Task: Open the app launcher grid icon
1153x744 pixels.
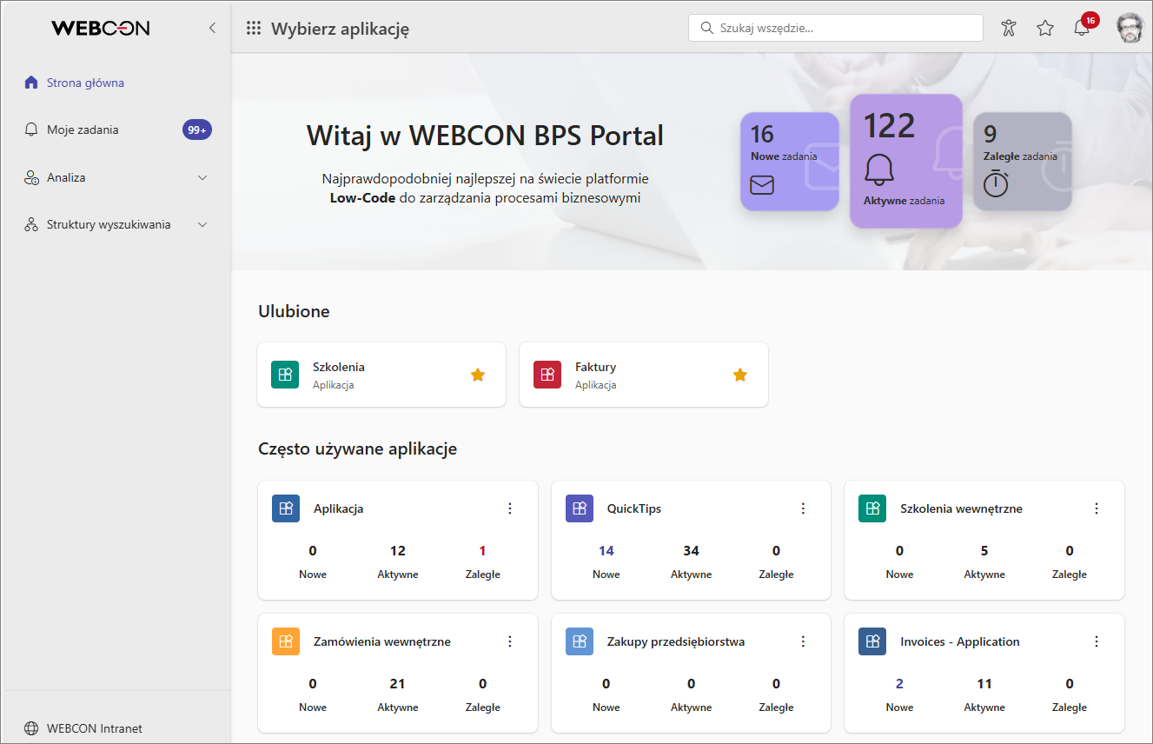Action: point(254,28)
